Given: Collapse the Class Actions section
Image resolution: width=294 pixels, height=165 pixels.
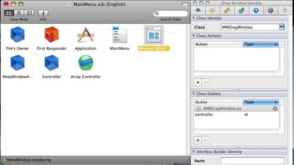Looking at the screenshot, I should point(194,36).
